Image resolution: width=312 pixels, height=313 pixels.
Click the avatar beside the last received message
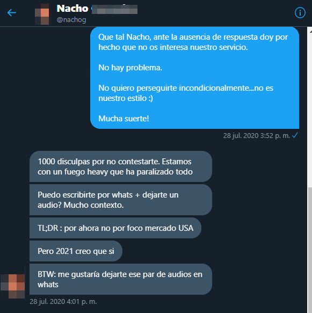pyautogui.click(x=12, y=286)
